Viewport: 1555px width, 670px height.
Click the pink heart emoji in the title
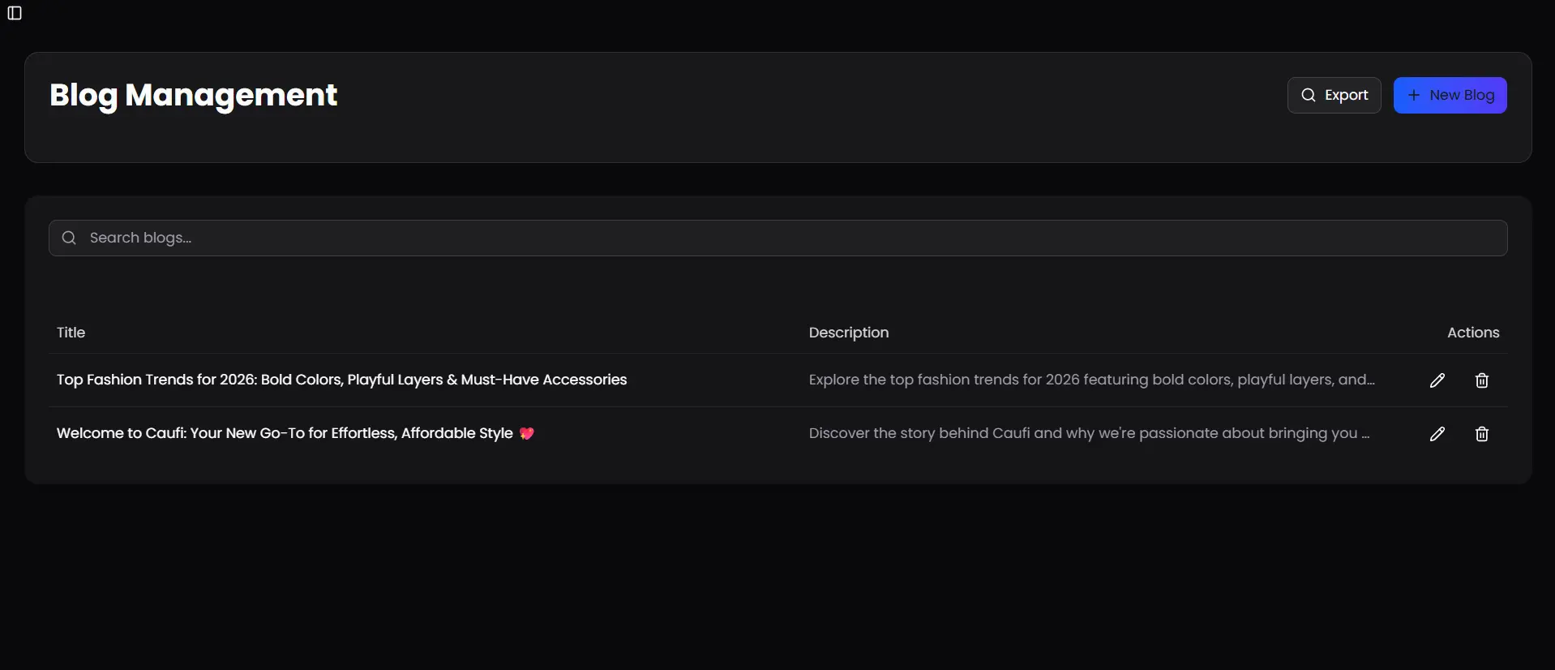pos(527,433)
